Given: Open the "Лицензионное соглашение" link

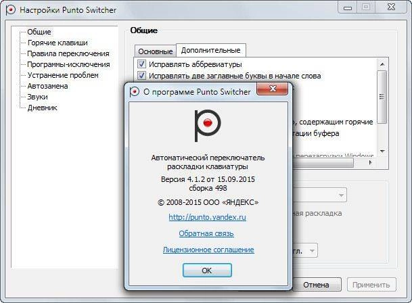Looking at the screenshot, I should pyautogui.click(x=208, y=250).
